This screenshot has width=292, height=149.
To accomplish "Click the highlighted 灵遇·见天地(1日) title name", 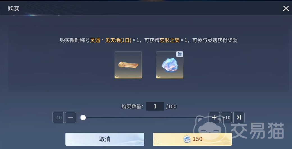I will (111, 40).
